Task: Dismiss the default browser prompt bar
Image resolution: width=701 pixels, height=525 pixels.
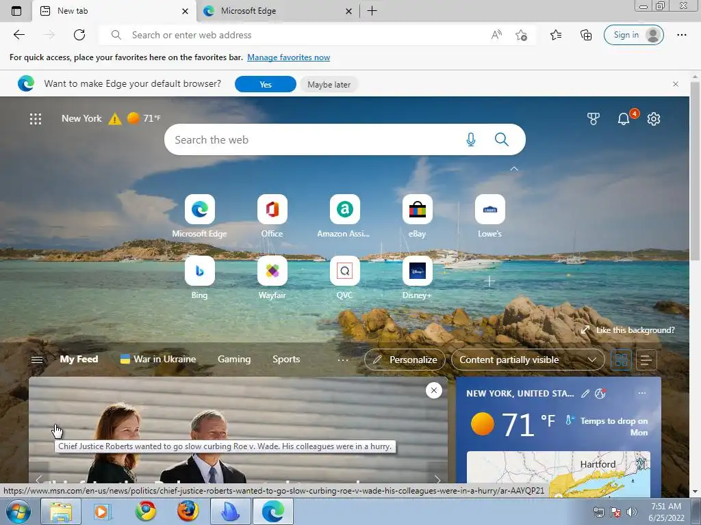Action: click(x=676, y=84)
